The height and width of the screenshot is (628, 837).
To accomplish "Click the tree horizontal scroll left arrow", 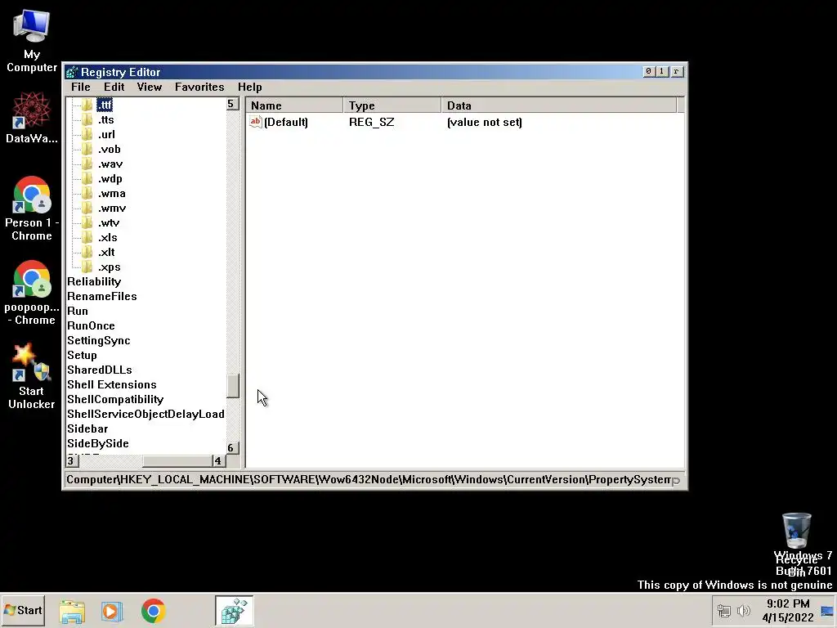I will coord(72,461).
